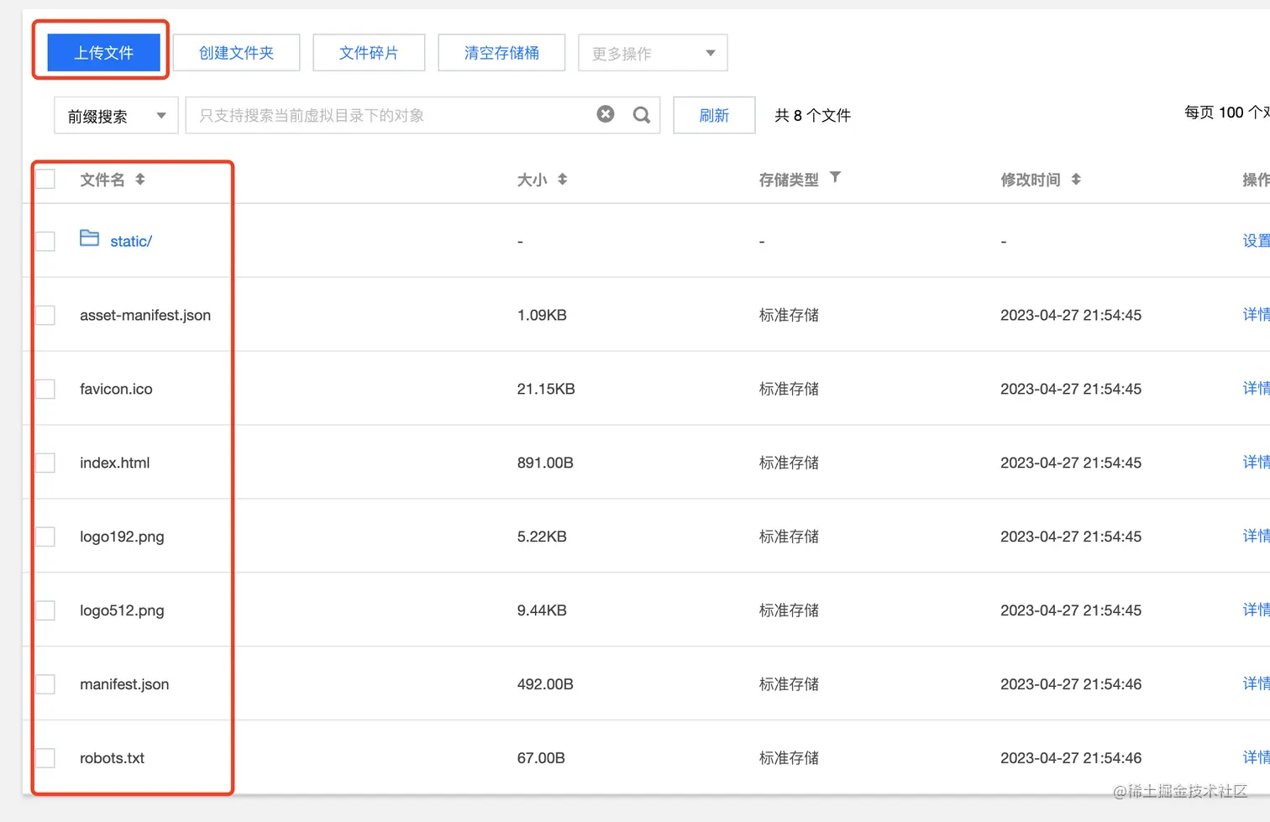Check the asset-manifest.json row checkbox
Image resolution: width=1270 pixels, height=822 pixels.
45,315
